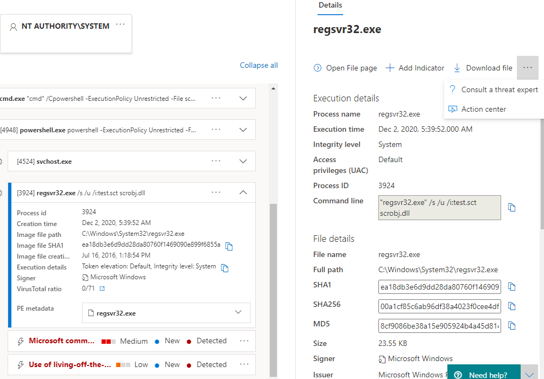Expand the PE metadata regsvr32.exe dropdown
This screenshot has height=379, width=544.
click(238, 313)
